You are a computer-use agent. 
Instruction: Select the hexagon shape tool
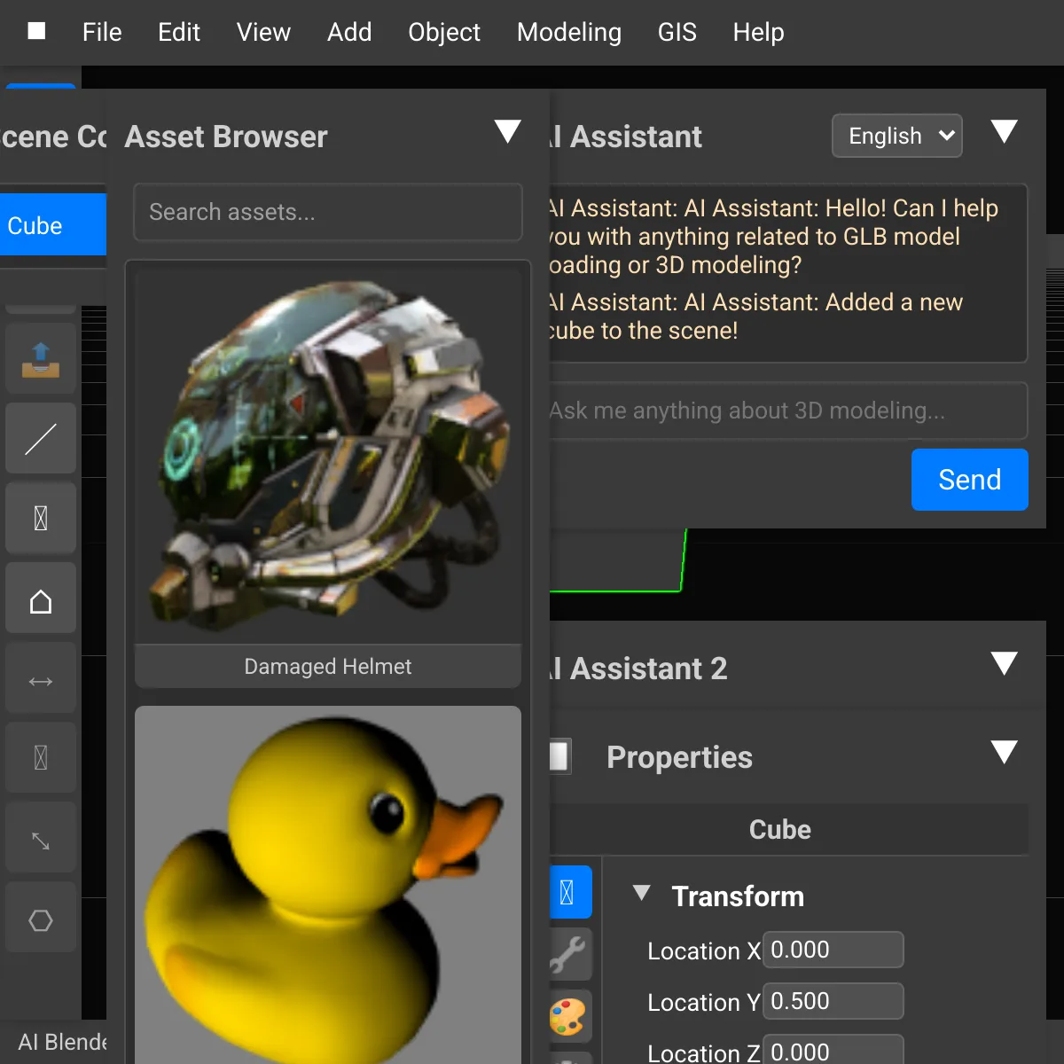click(x=41, y=918)
